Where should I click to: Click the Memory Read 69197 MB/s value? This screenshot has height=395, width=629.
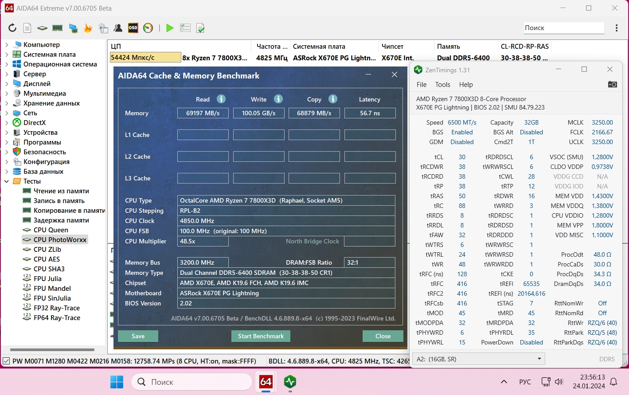tap(203, 113)
